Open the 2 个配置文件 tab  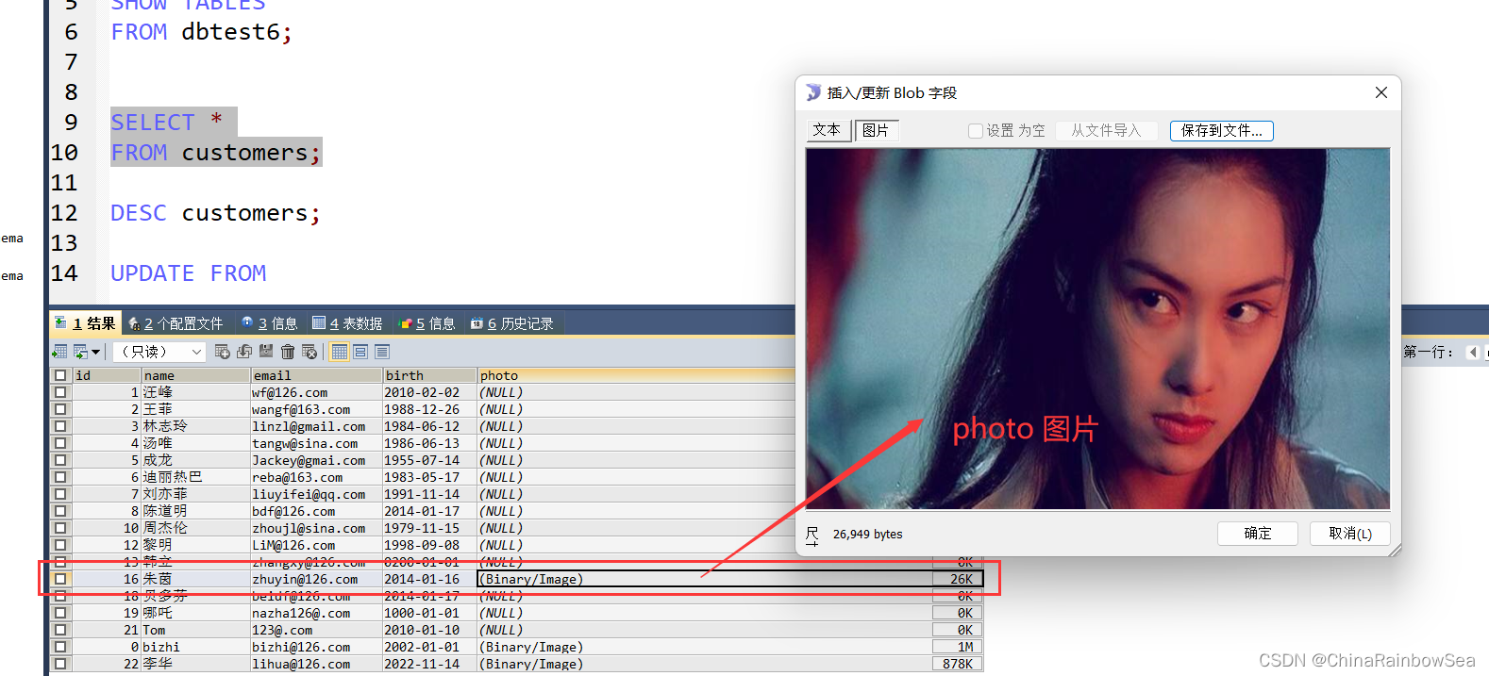[176, 323]
